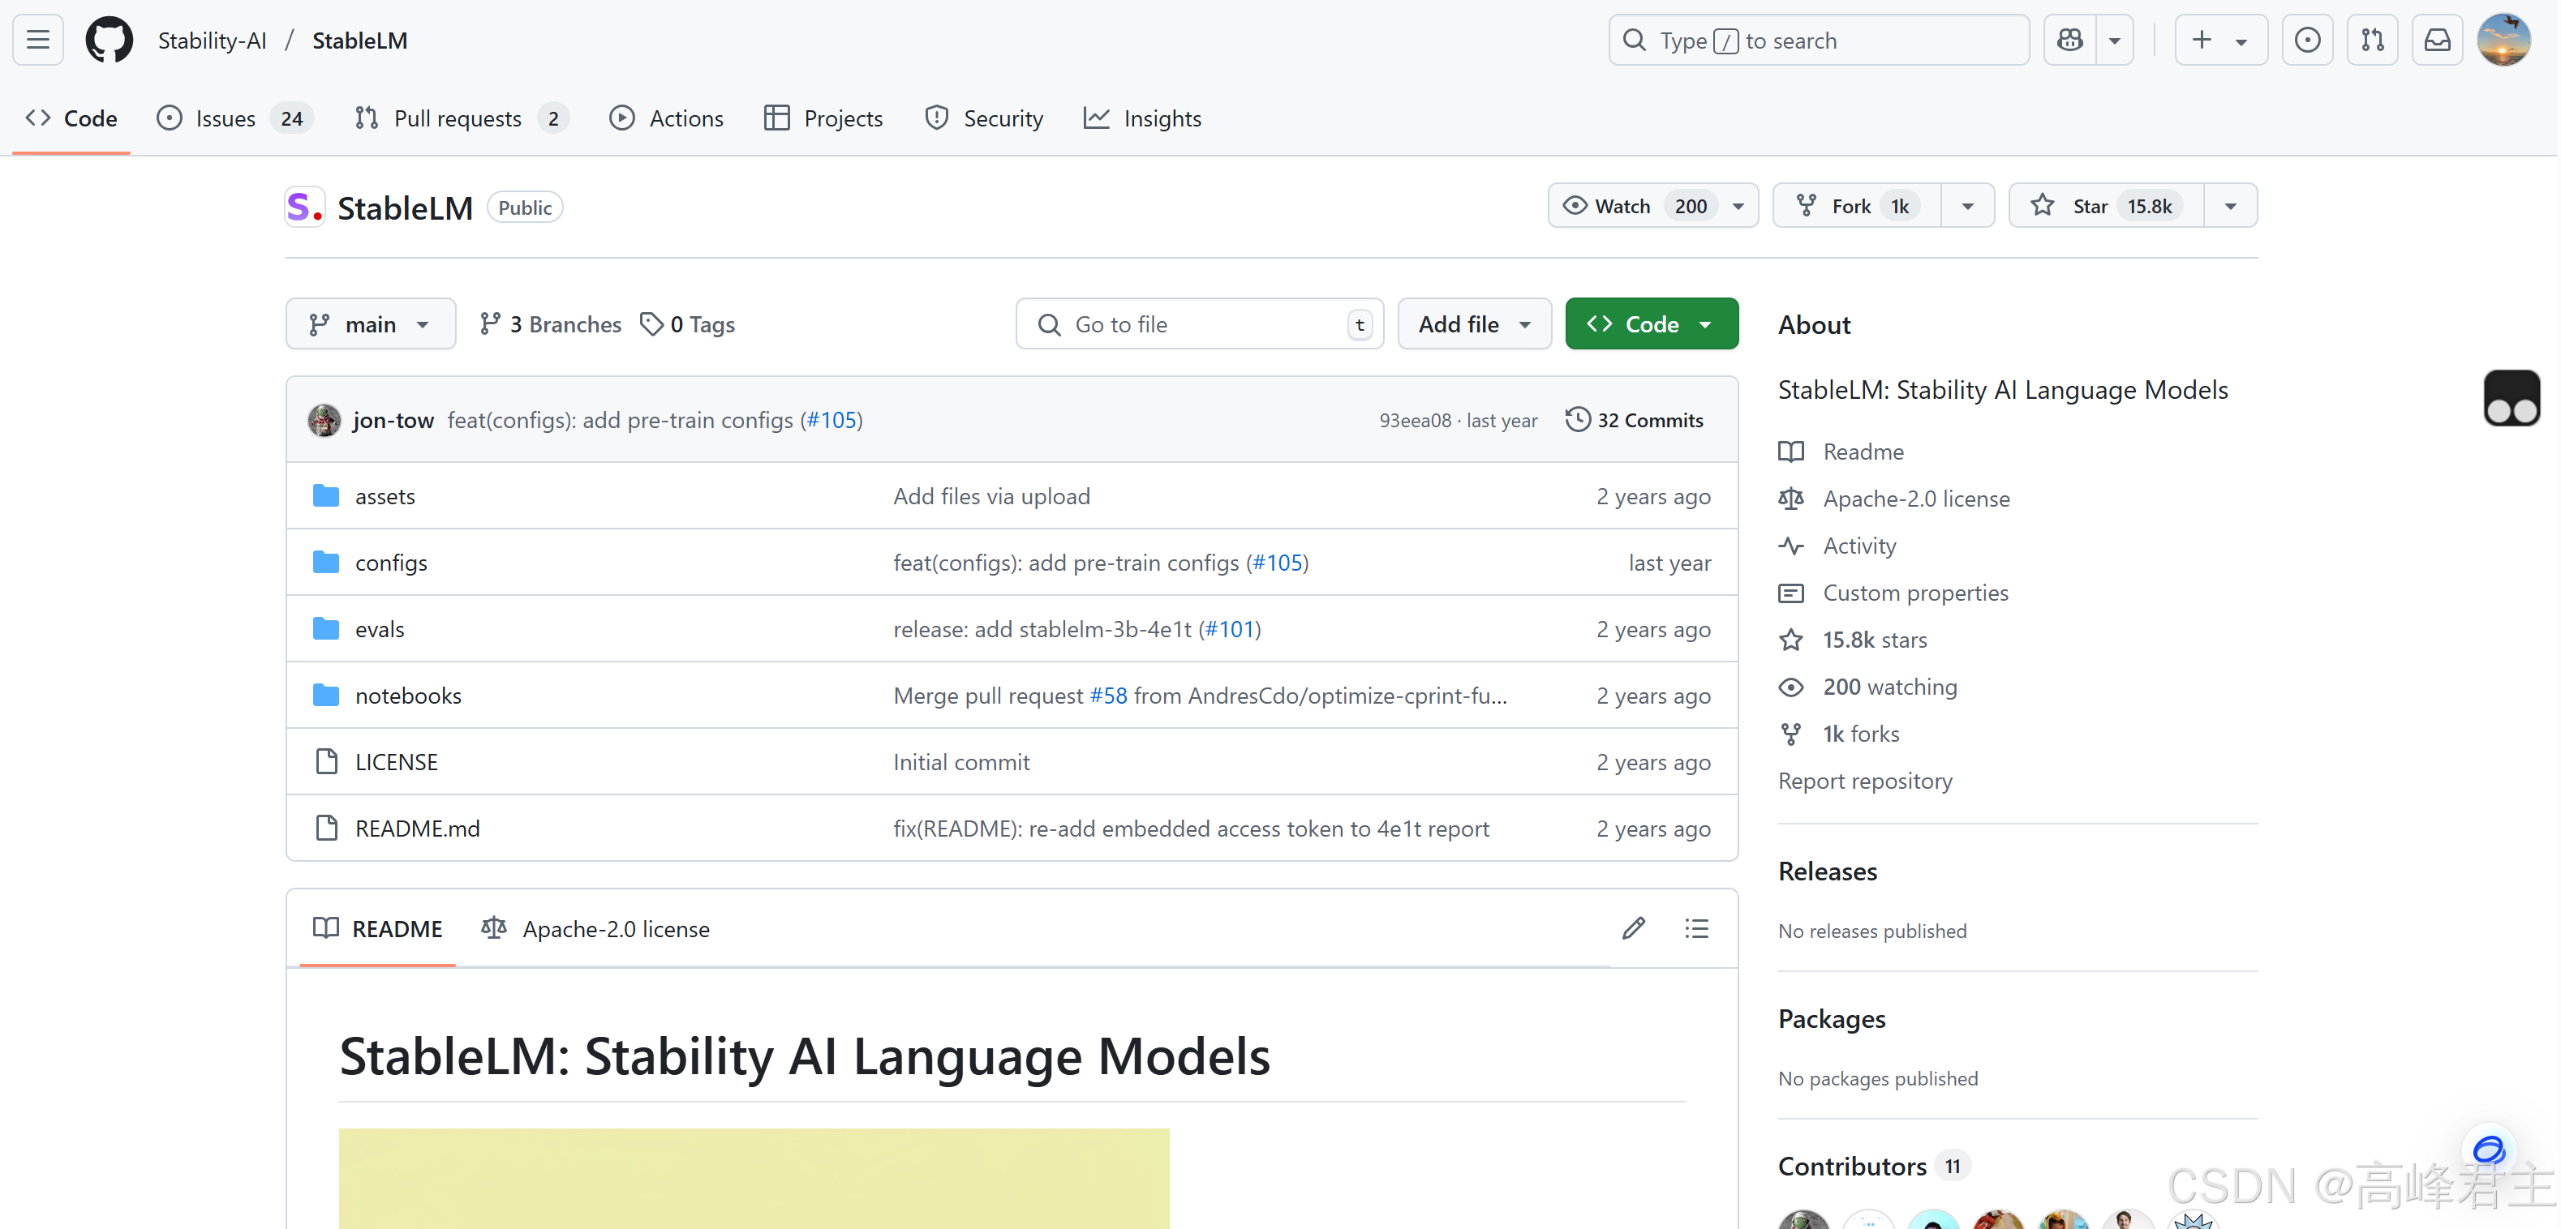Open the Copilot icon in header

(2070, 40)
